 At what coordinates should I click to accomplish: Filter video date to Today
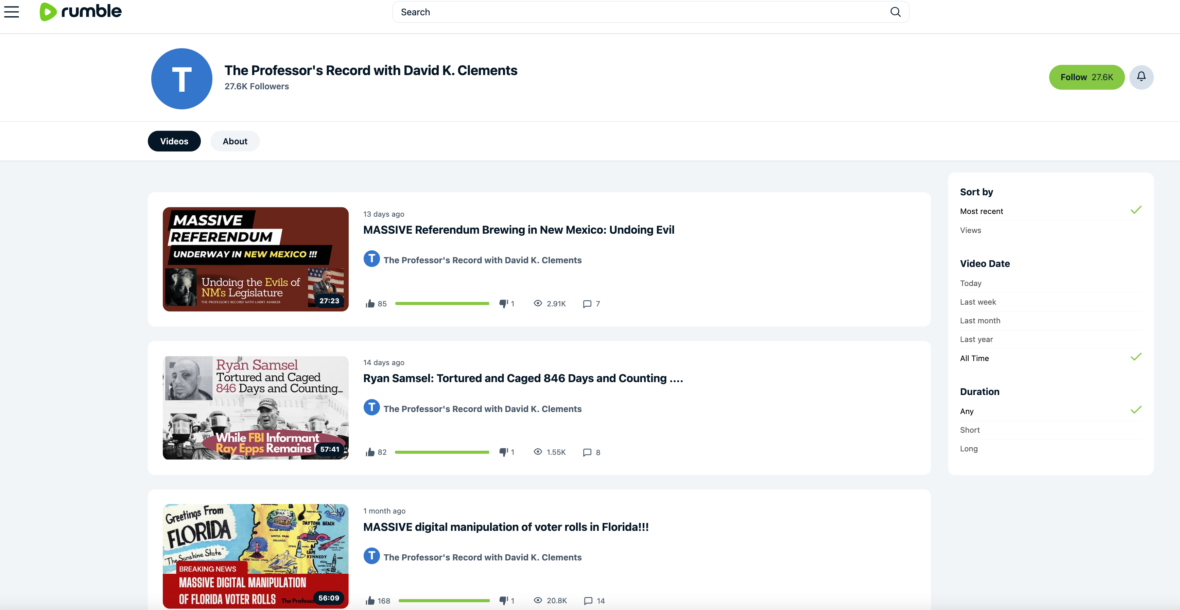click(x=970, y=283)
